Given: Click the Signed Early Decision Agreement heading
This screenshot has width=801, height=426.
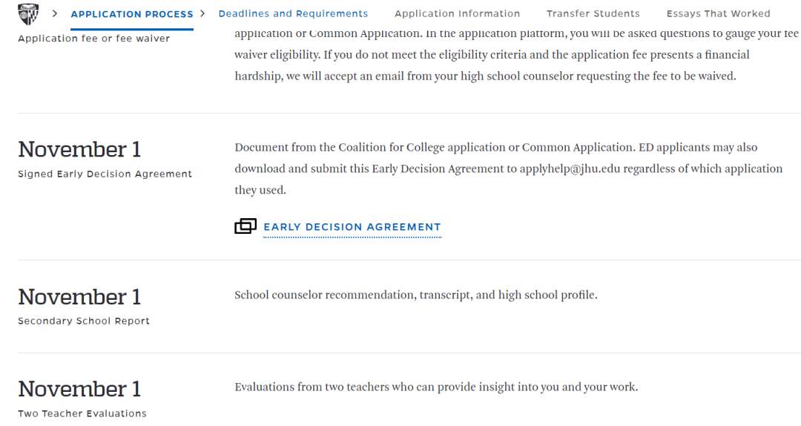Looking at the screenshot, I should click(105, 174).
